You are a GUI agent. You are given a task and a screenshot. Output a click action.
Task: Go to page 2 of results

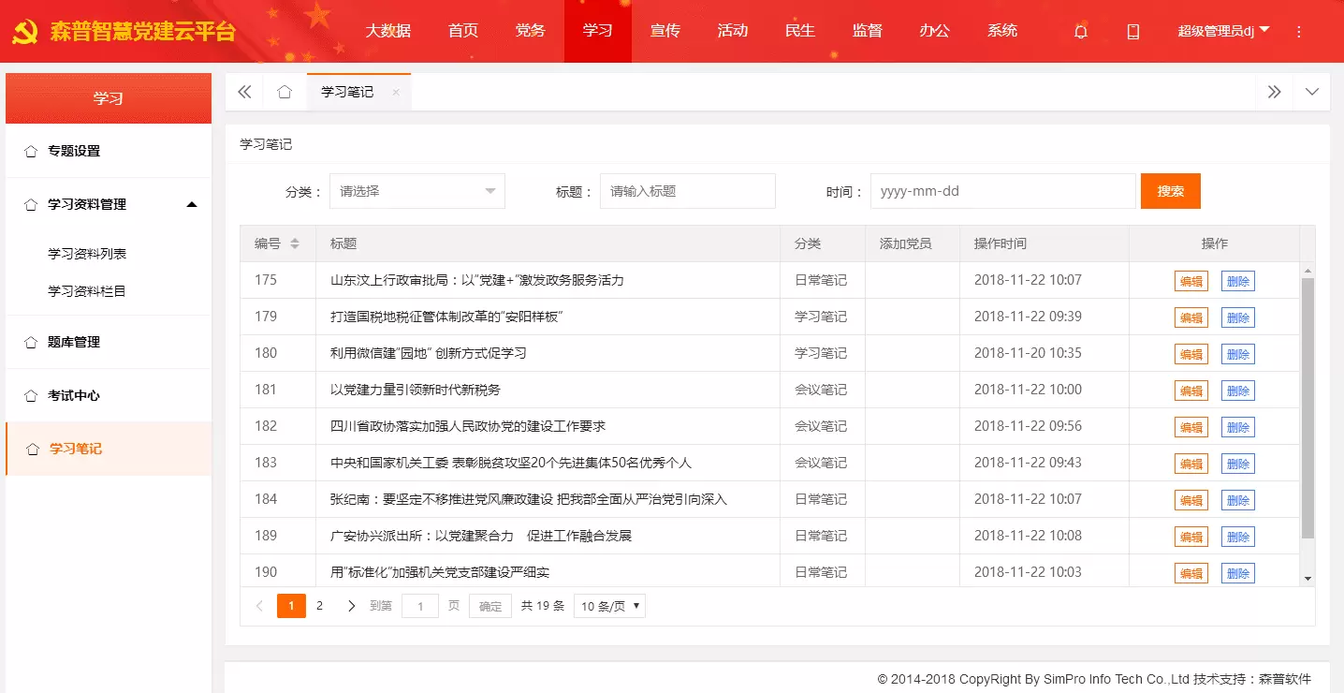319,606
